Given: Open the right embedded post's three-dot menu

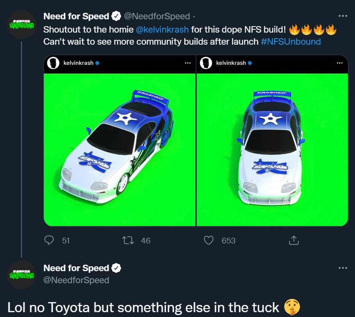Looking at the screenshot, I should pyautogui.click(x=340, y=63).
